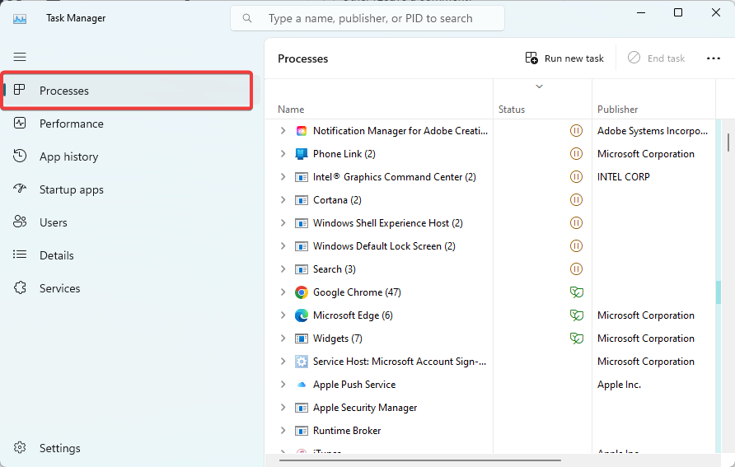
Task: Click the Google Chrome icon
Action: point(302,292)
